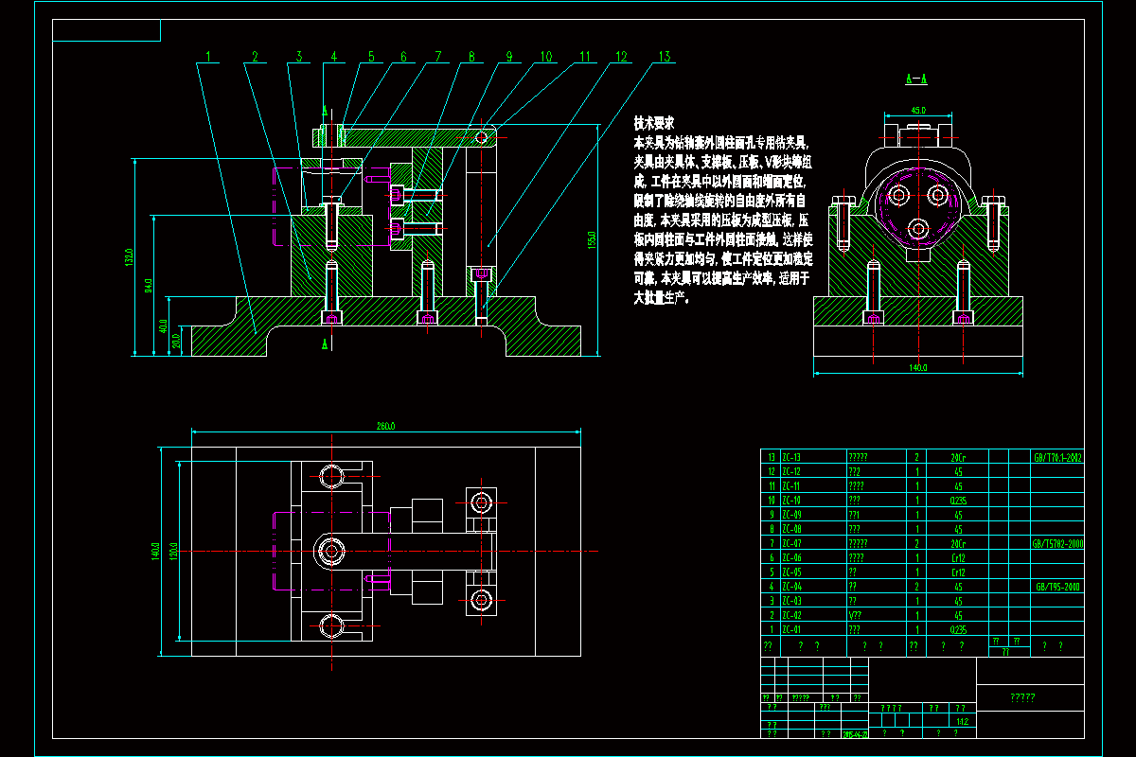Image resolution: width=1136 pixels, height=757 pixels.
Task: Click ZC-11 in the parts list
Action: [x=791, y=485]
